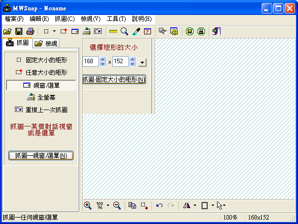
Task: Open the settings hand-pointer icon
Action: (163, 31)
